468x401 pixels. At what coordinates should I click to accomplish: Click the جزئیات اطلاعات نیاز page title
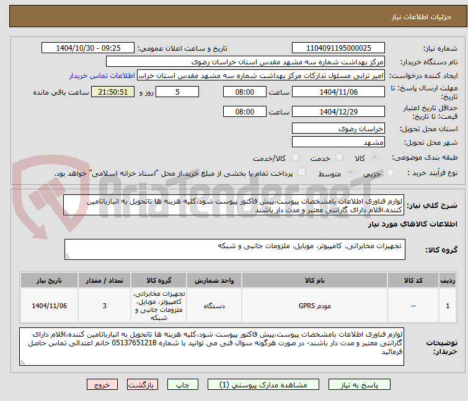point(422,17)
